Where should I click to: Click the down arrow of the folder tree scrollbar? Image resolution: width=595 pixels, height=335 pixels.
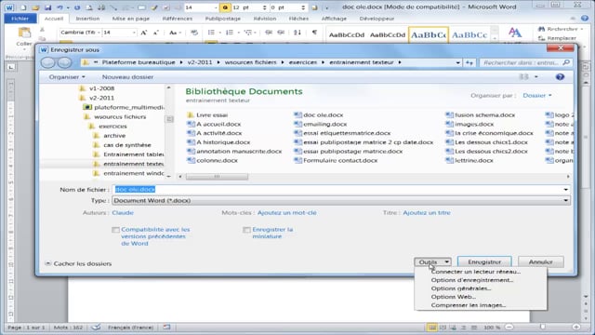tap(169, 176)
